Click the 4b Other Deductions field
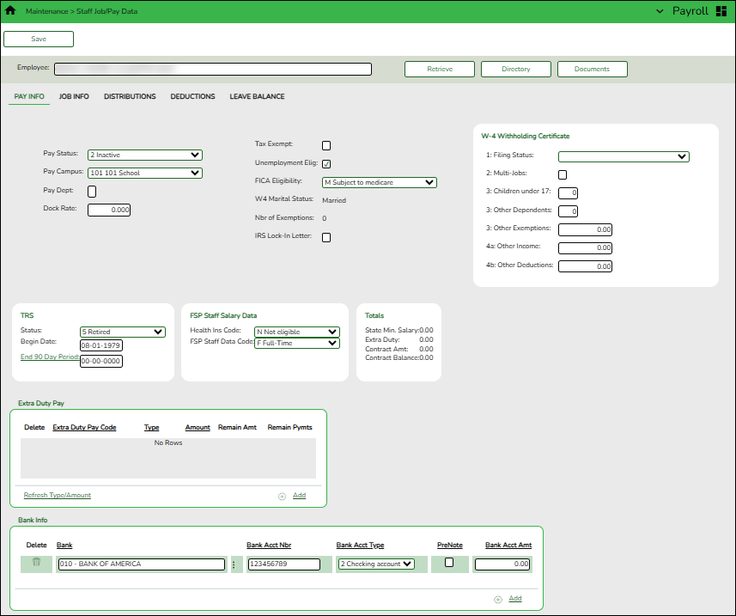Screen dimensions: 736x616 point(585,266)
